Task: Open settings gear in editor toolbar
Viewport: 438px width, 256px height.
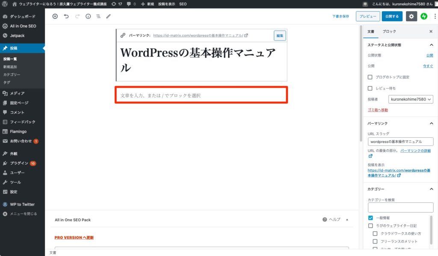Action: [411, 17]
